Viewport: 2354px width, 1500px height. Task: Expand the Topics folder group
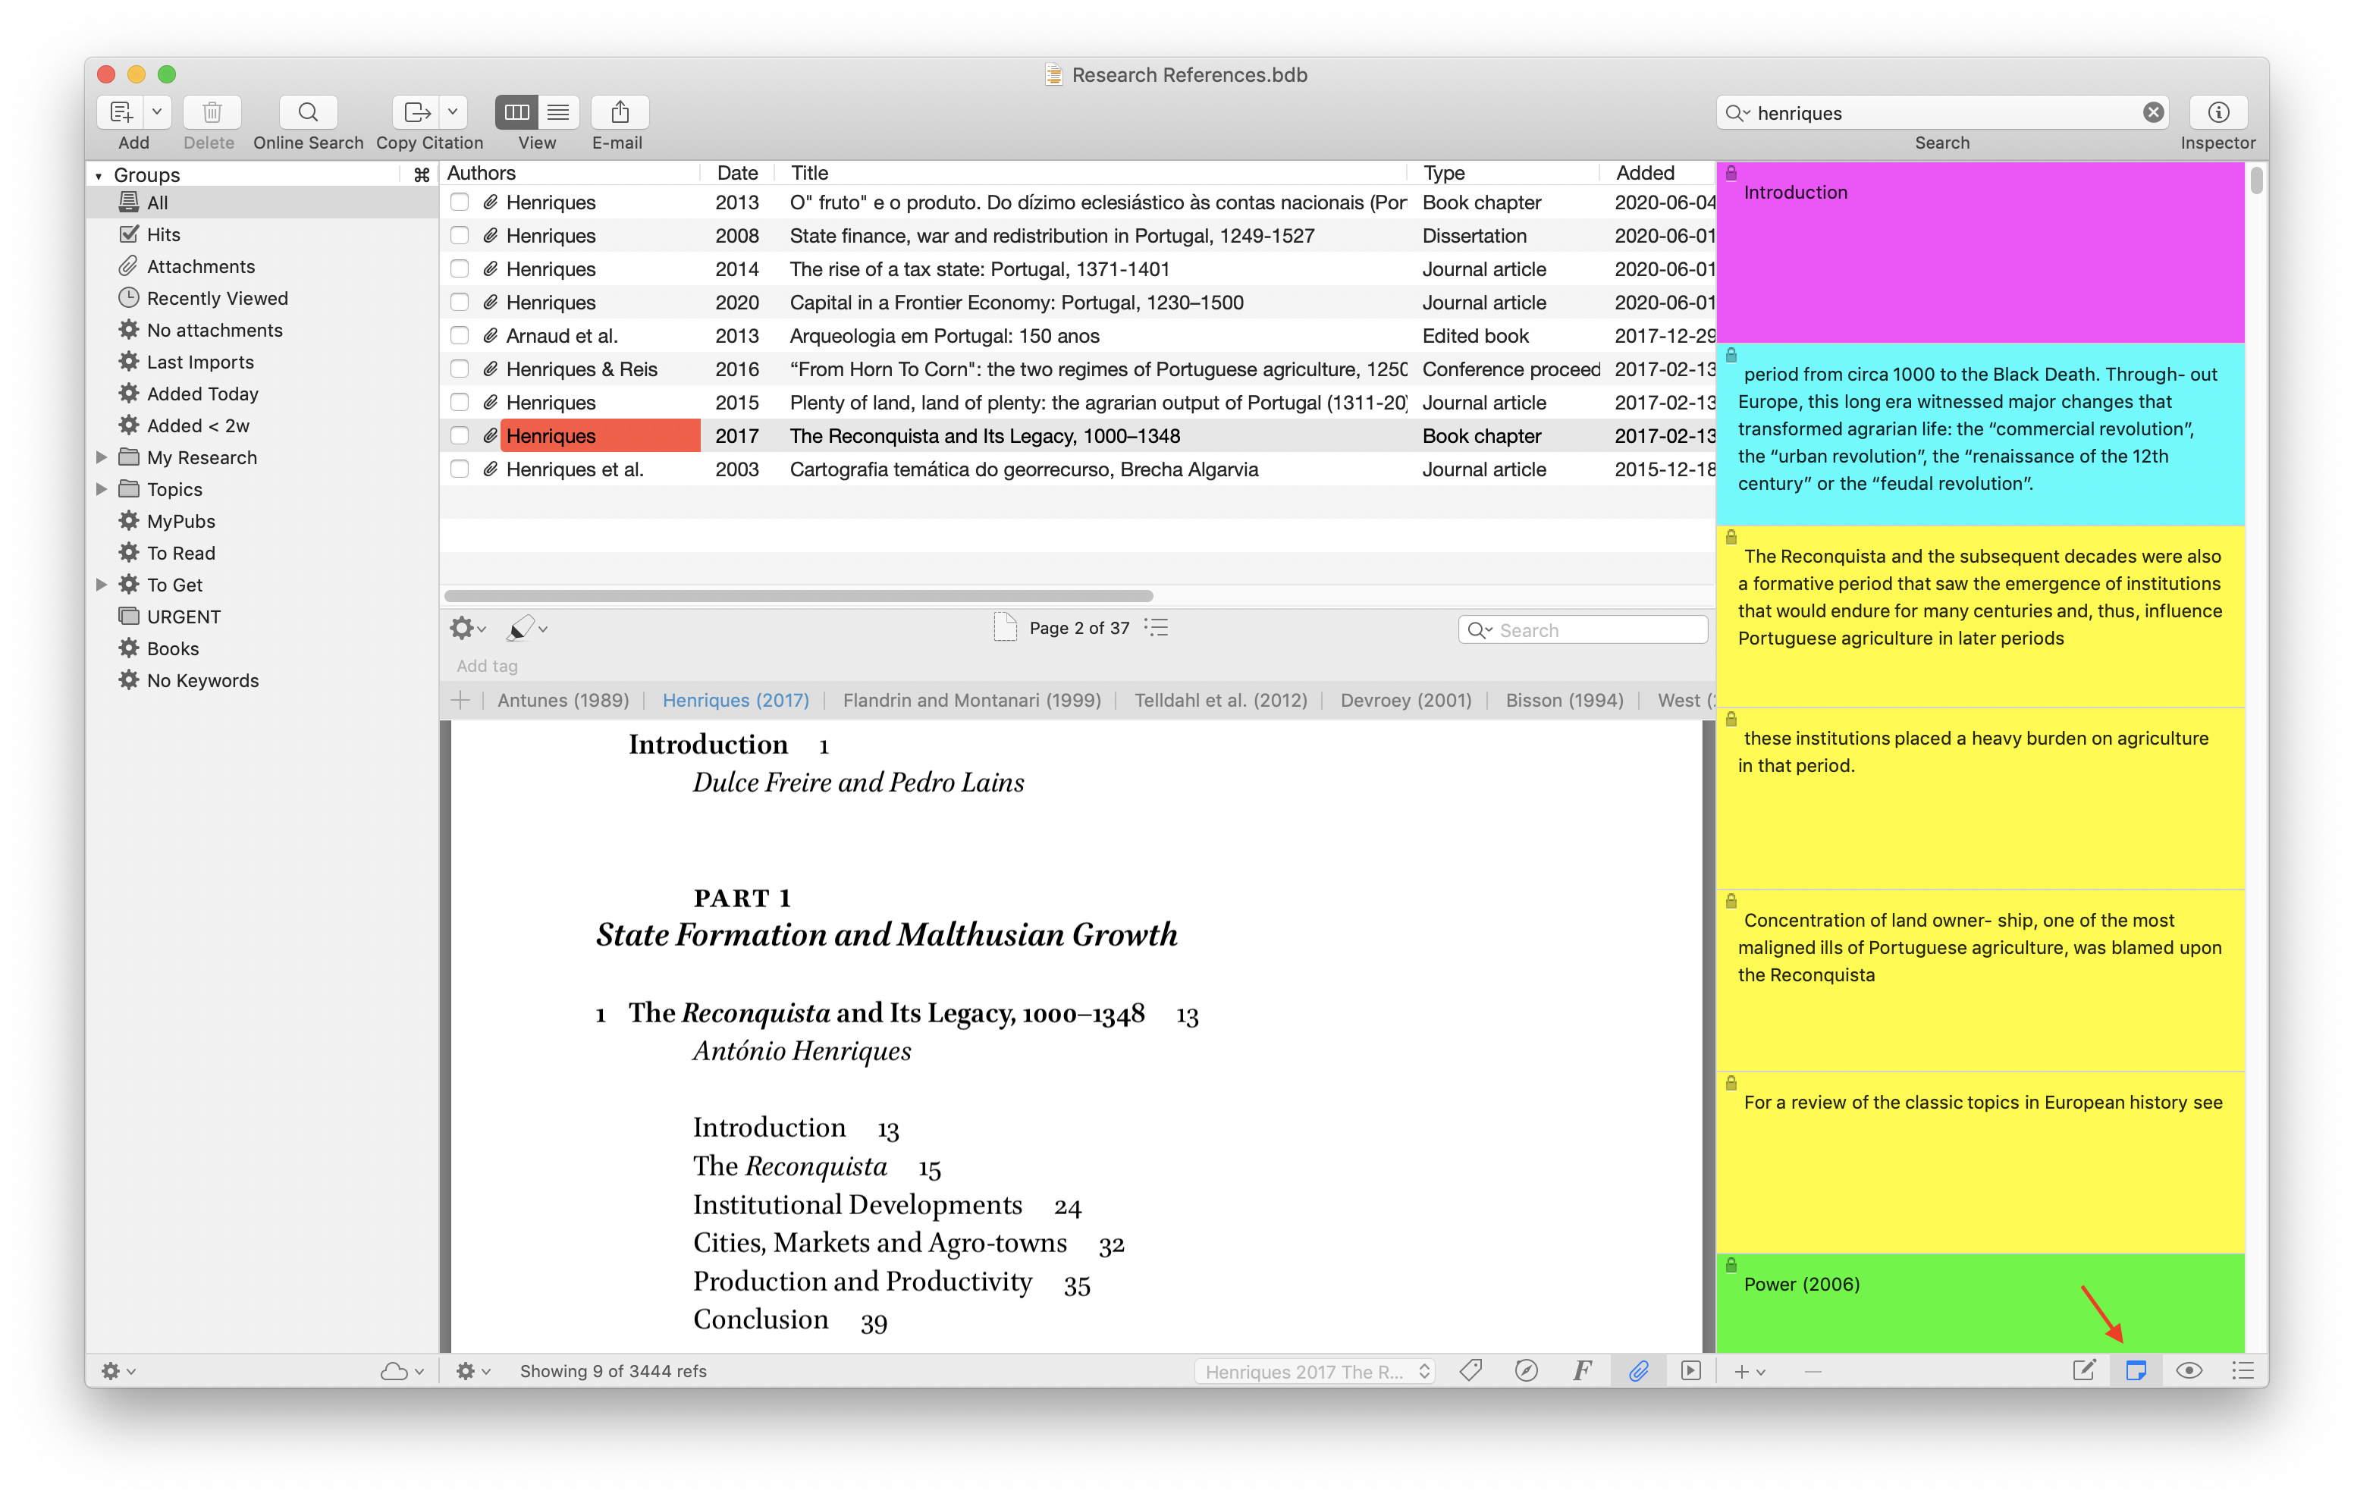pos(102,489)
